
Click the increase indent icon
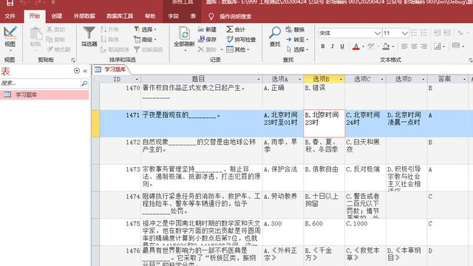pyautogui.click(x=447, y=33)
